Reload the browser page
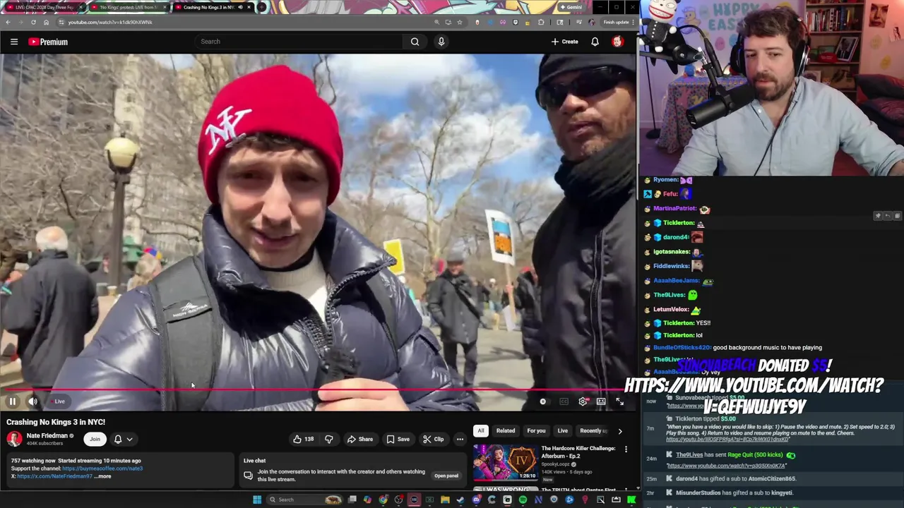The height and width of the screenshot is (508, 904). 33,22
